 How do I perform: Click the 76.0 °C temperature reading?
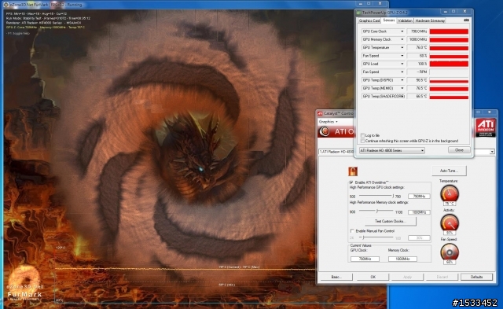(x=417, y=47)
